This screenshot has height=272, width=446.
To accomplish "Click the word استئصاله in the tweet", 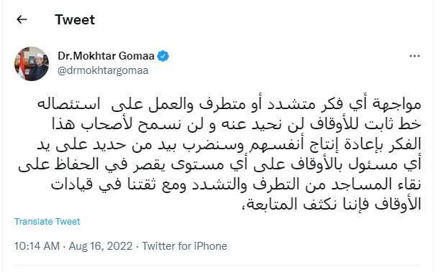I will pyautogui.click(x=68, y=104).
